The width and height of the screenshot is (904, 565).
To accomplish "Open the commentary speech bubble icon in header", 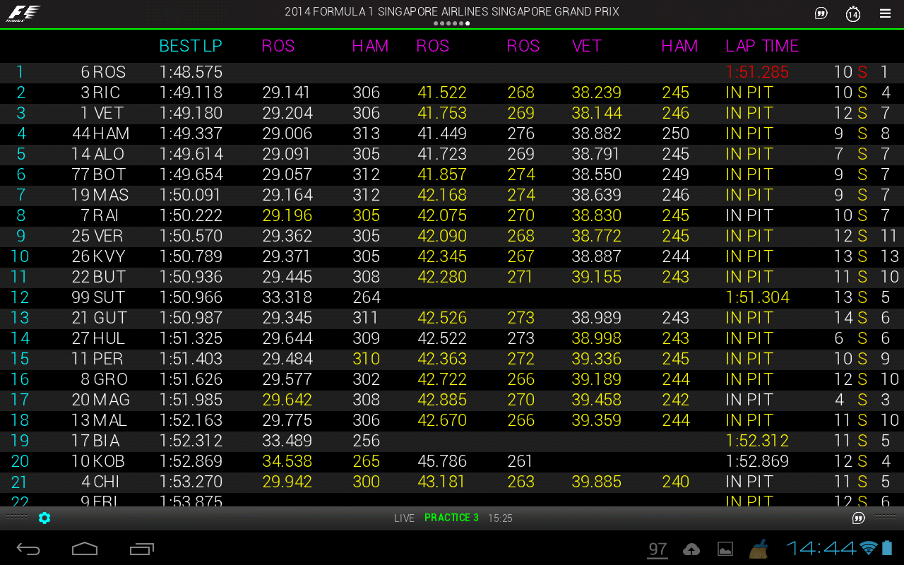I will click(821, 13).
